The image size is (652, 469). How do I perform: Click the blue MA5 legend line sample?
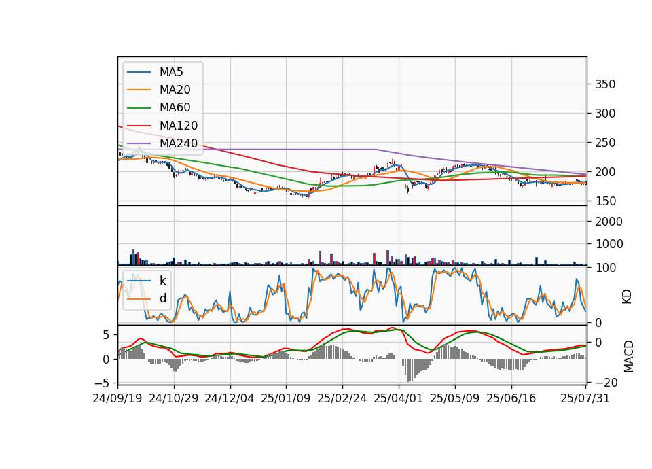coord(139,72)
